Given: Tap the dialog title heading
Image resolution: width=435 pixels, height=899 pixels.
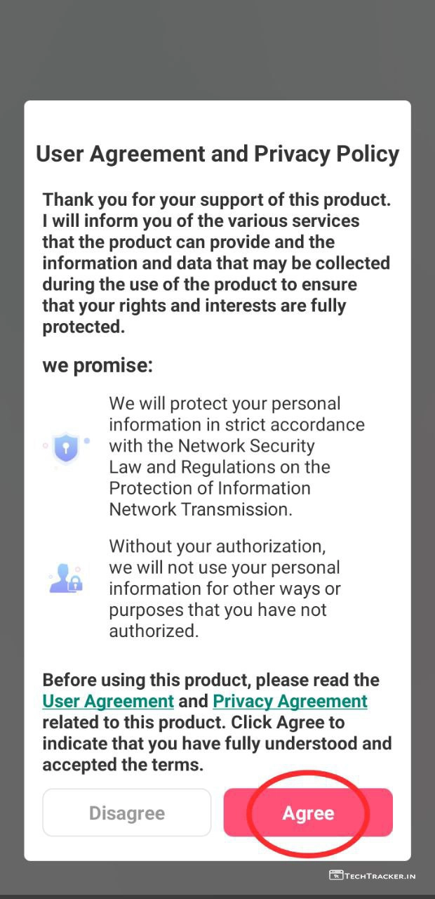Looking at the screenshot, I should tap(217, 154).
